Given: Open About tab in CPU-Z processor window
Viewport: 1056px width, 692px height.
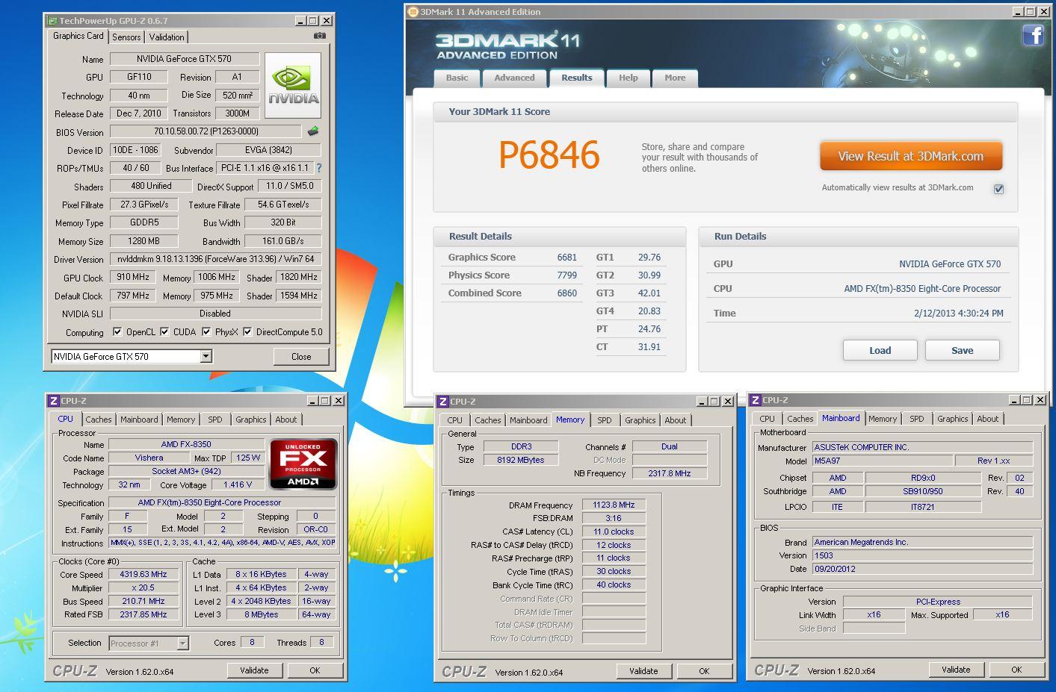Looking at the screenshot, I should [286, 420].
